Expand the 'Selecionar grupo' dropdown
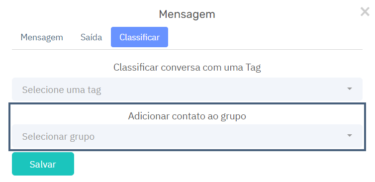 click(187, 136)
